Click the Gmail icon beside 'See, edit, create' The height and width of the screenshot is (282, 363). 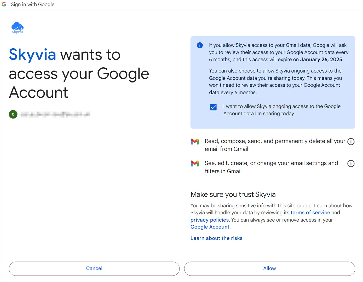pos(195,163)
